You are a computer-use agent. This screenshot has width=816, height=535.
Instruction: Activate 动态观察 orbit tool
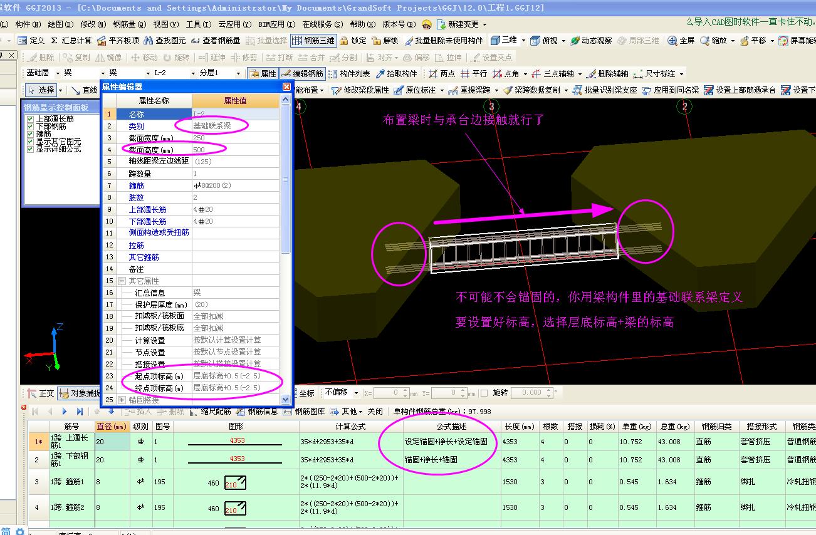591,40
